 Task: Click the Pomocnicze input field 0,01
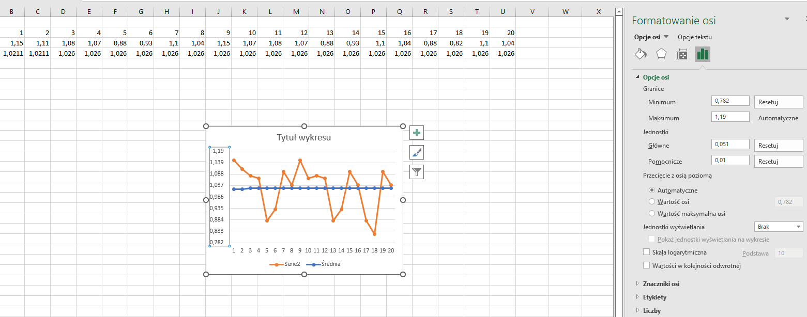(730, 161)
